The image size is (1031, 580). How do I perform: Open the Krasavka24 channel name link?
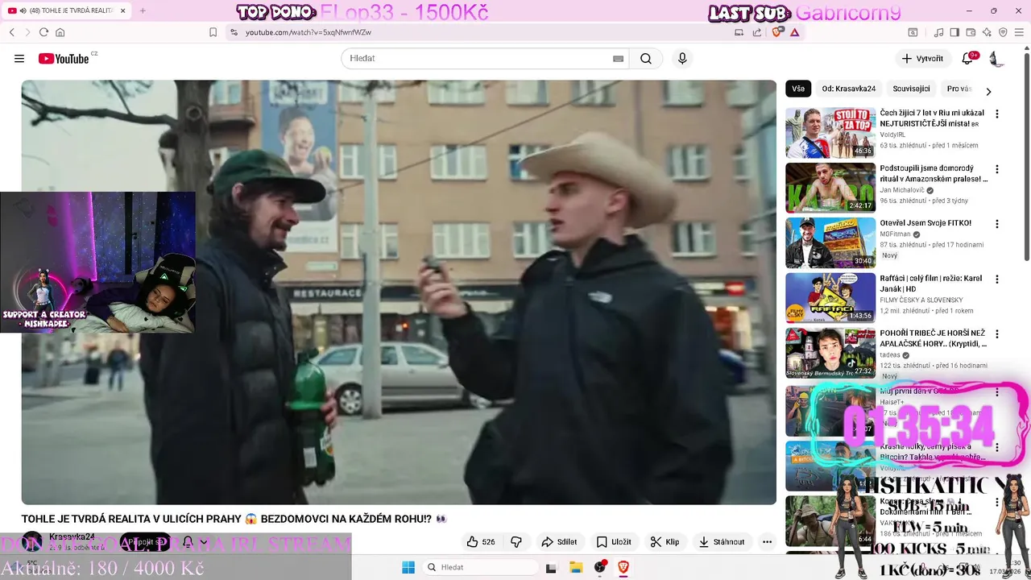(72, 536)
